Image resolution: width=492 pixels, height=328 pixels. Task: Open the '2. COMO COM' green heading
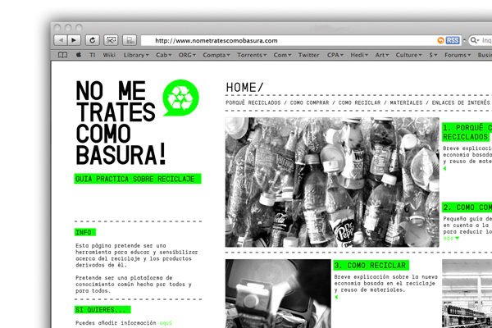coord(467,207)
